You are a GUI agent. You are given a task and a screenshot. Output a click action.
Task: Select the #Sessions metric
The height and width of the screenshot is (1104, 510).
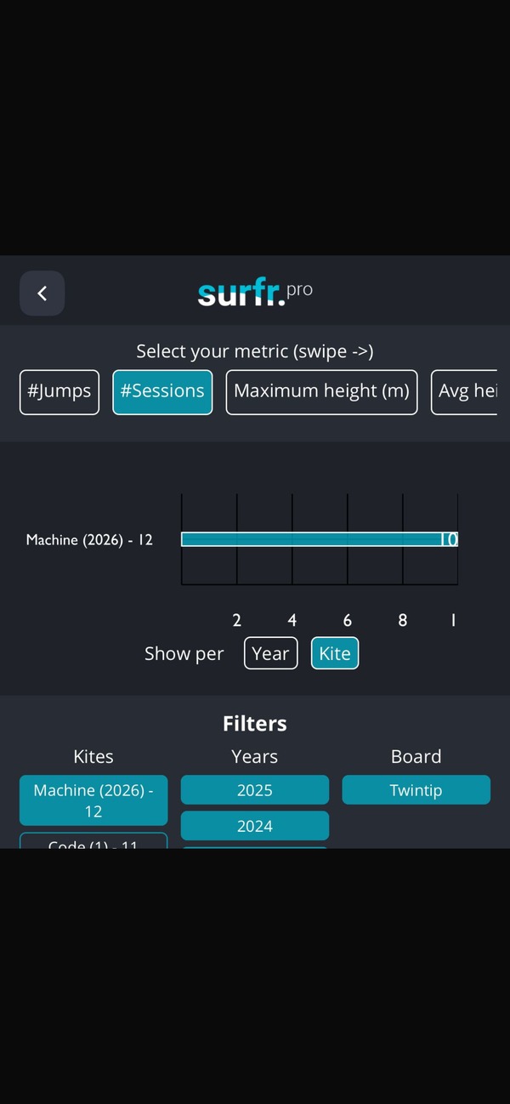point(162,391)
